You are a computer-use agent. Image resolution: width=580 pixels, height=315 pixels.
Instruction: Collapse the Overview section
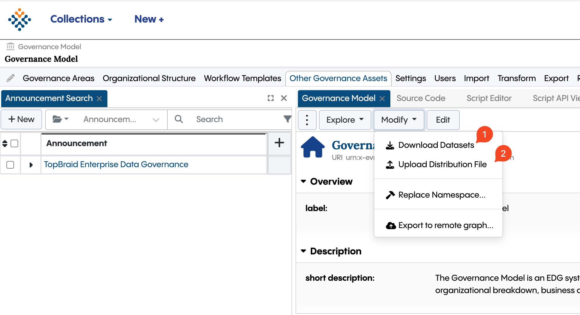pos(303,182)
